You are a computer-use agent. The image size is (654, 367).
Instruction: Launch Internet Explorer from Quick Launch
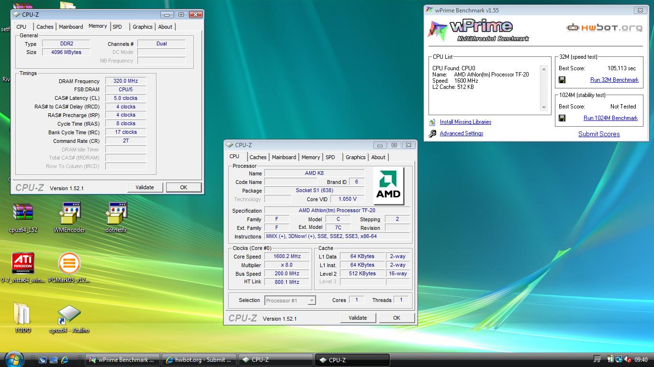coord(65,360)
